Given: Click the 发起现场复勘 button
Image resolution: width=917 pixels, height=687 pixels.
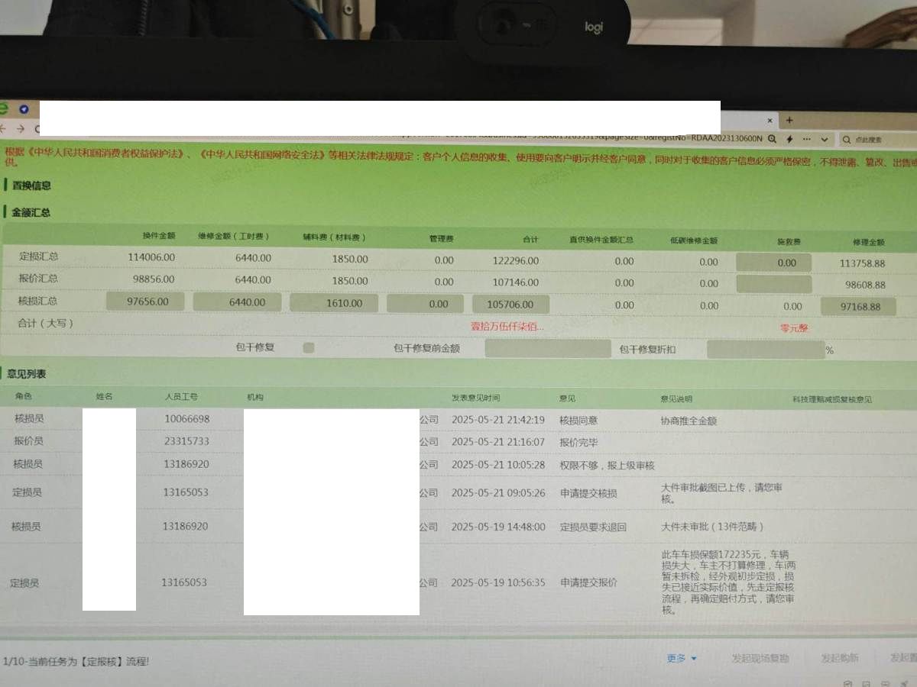Looking at the screenshot, I should pos(760,658).
